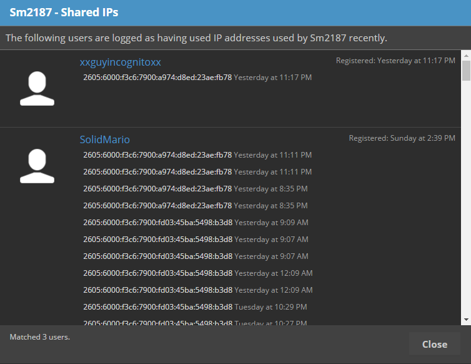The height and width of the screenshot is (364, 471).
Task: Click the avatar icon for SolidMario
Action: (x=37, y=166)
